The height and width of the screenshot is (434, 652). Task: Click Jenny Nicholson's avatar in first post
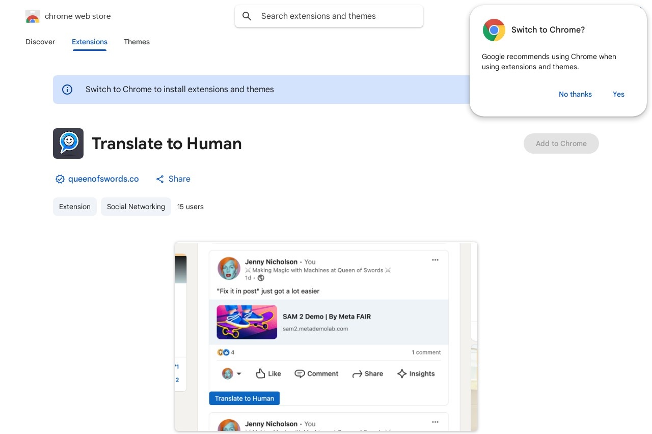[229, 269]
